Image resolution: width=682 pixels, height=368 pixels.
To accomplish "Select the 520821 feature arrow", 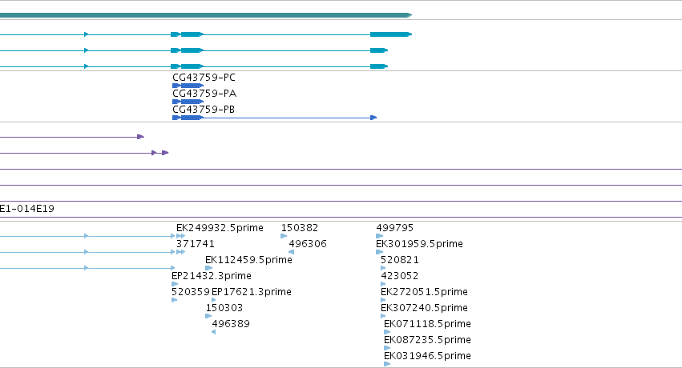I will click(x=383, y=268).
